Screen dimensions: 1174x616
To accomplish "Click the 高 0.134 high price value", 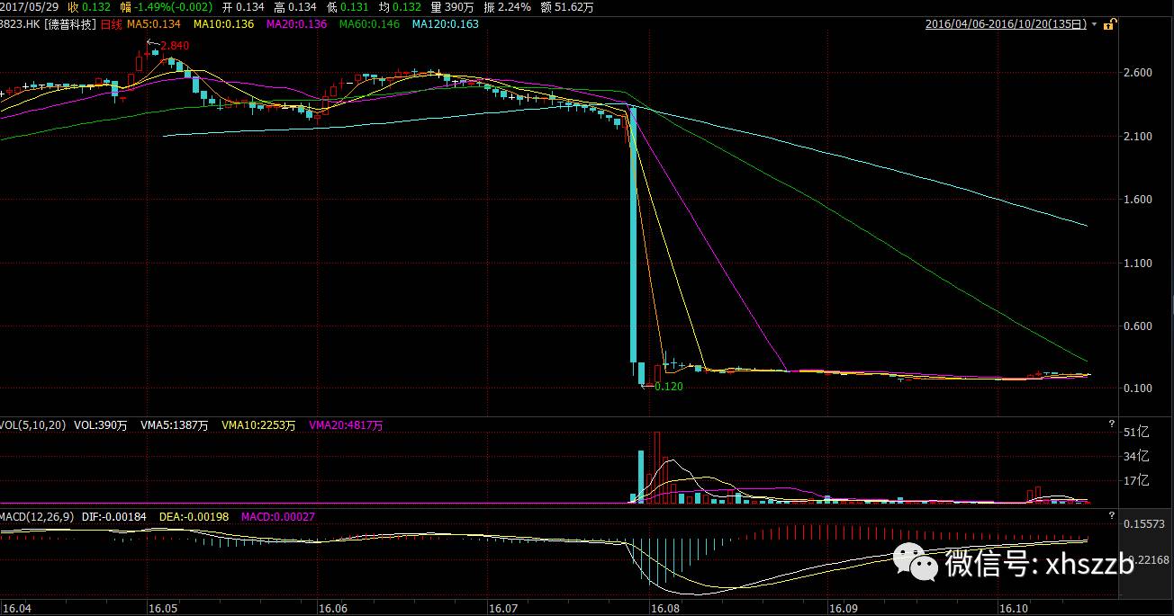I will (x=294, y=7).
